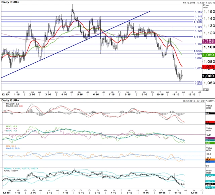Click the .123 decimal scale icon on the price chart

[x=206, y=90]
